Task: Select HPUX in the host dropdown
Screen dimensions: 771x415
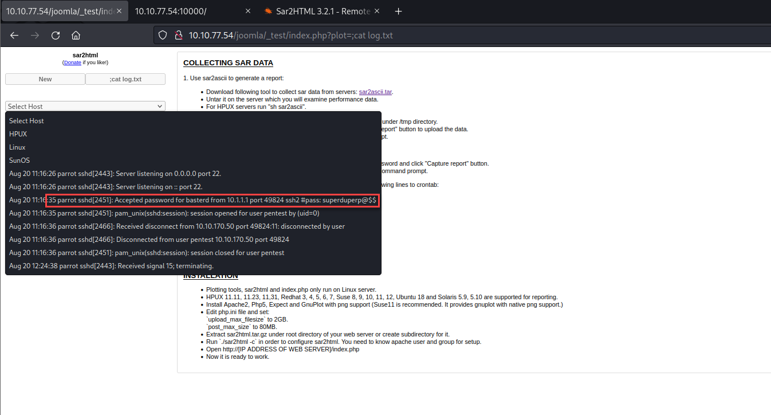Action: pos(17,134)
